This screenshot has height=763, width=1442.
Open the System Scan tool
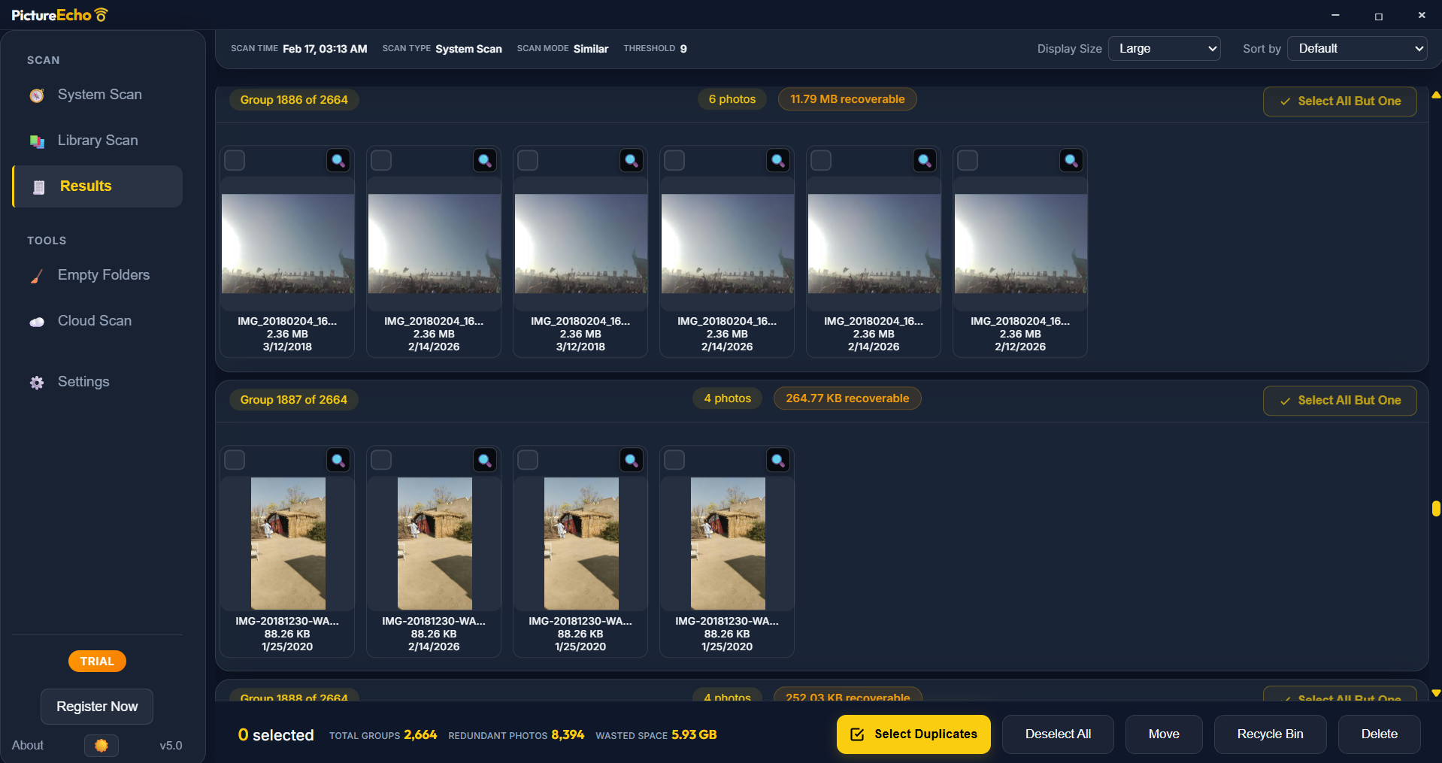coord(99,95)
